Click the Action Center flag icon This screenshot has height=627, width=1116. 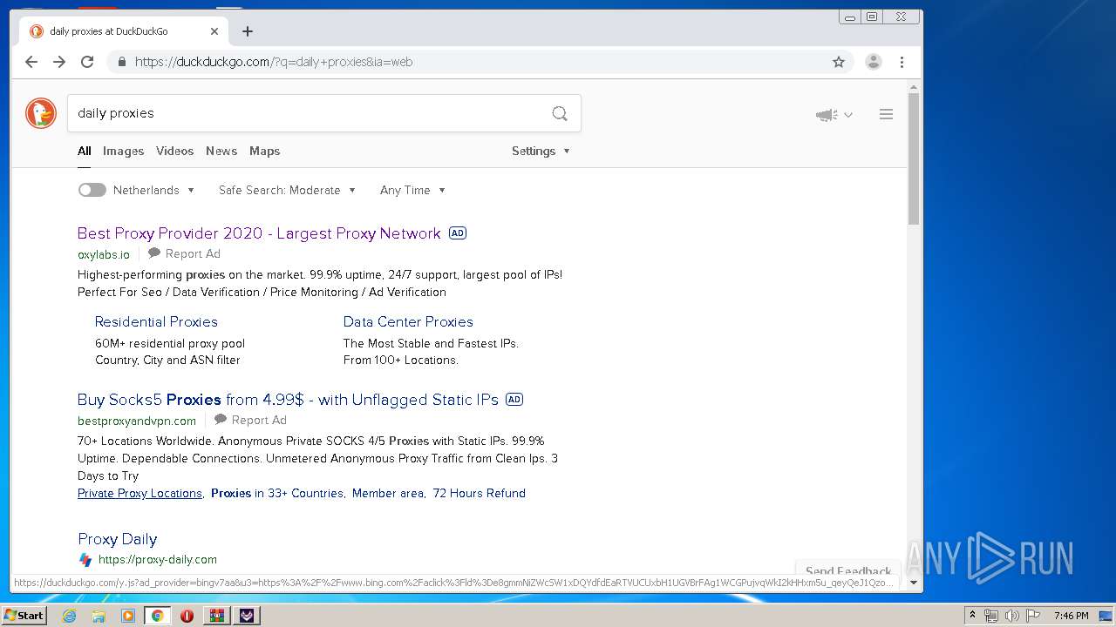tap(1033, 616)
